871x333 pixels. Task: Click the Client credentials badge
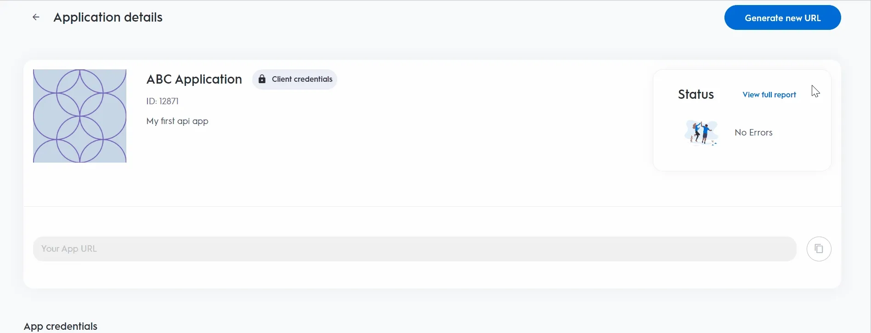tap(294, 79)
